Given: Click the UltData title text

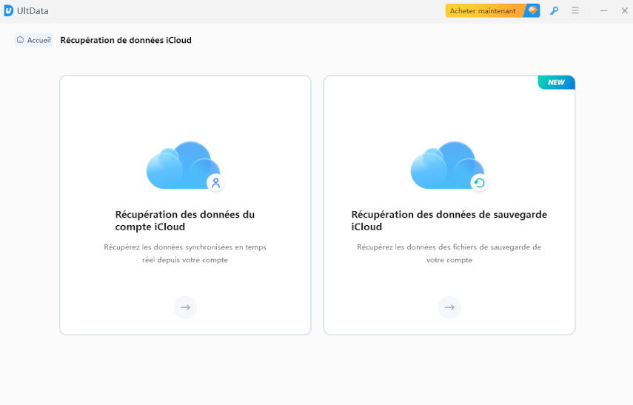Looking at the screenshot, I should coord(33,11).
